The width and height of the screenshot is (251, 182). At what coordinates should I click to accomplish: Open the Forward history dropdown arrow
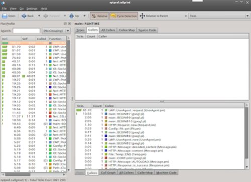65,16
